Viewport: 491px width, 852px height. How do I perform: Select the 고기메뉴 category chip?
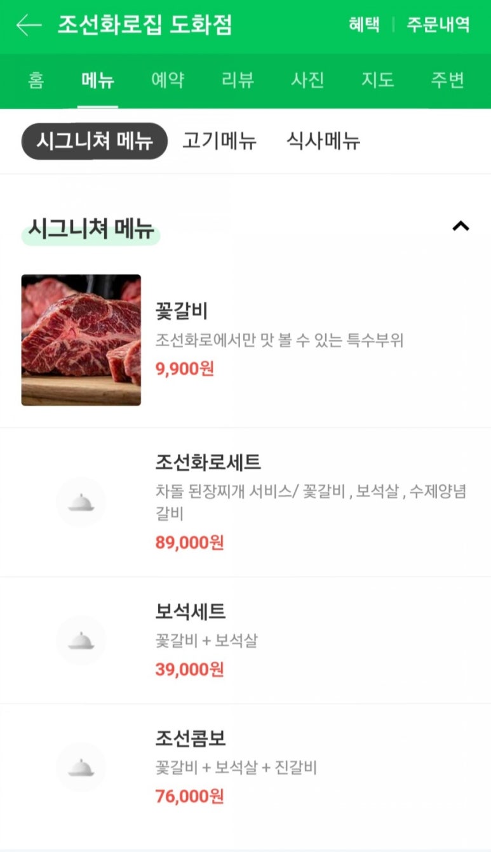[219, 141]
